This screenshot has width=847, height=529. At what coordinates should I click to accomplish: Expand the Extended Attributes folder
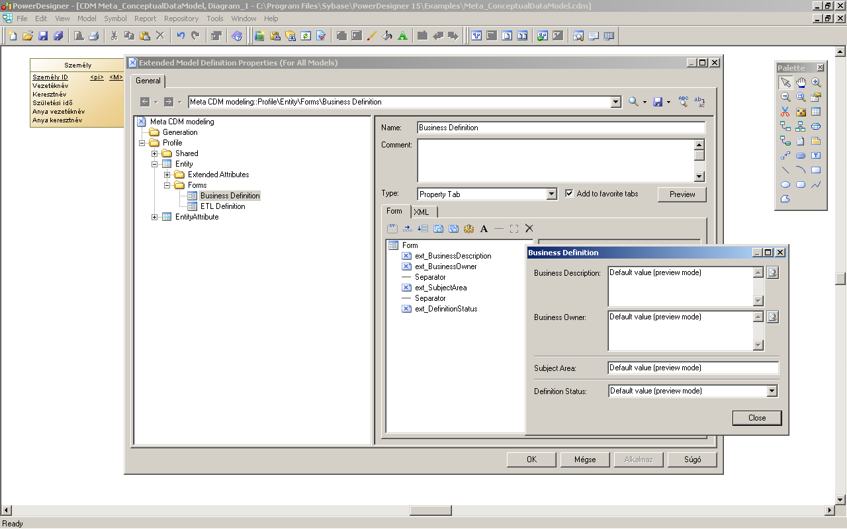pos(167,175)
